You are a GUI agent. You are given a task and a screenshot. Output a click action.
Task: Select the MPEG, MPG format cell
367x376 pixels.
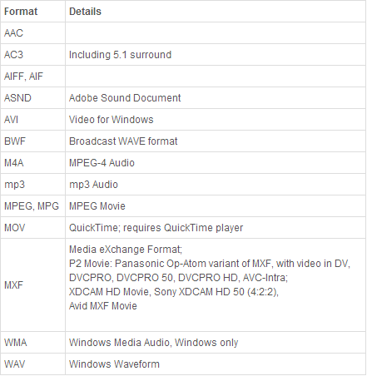tap(32, 206)
